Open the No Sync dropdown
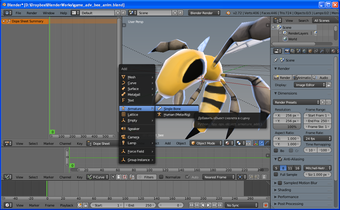340x210 pixels. pyautogui.click(x=241, y=205)
